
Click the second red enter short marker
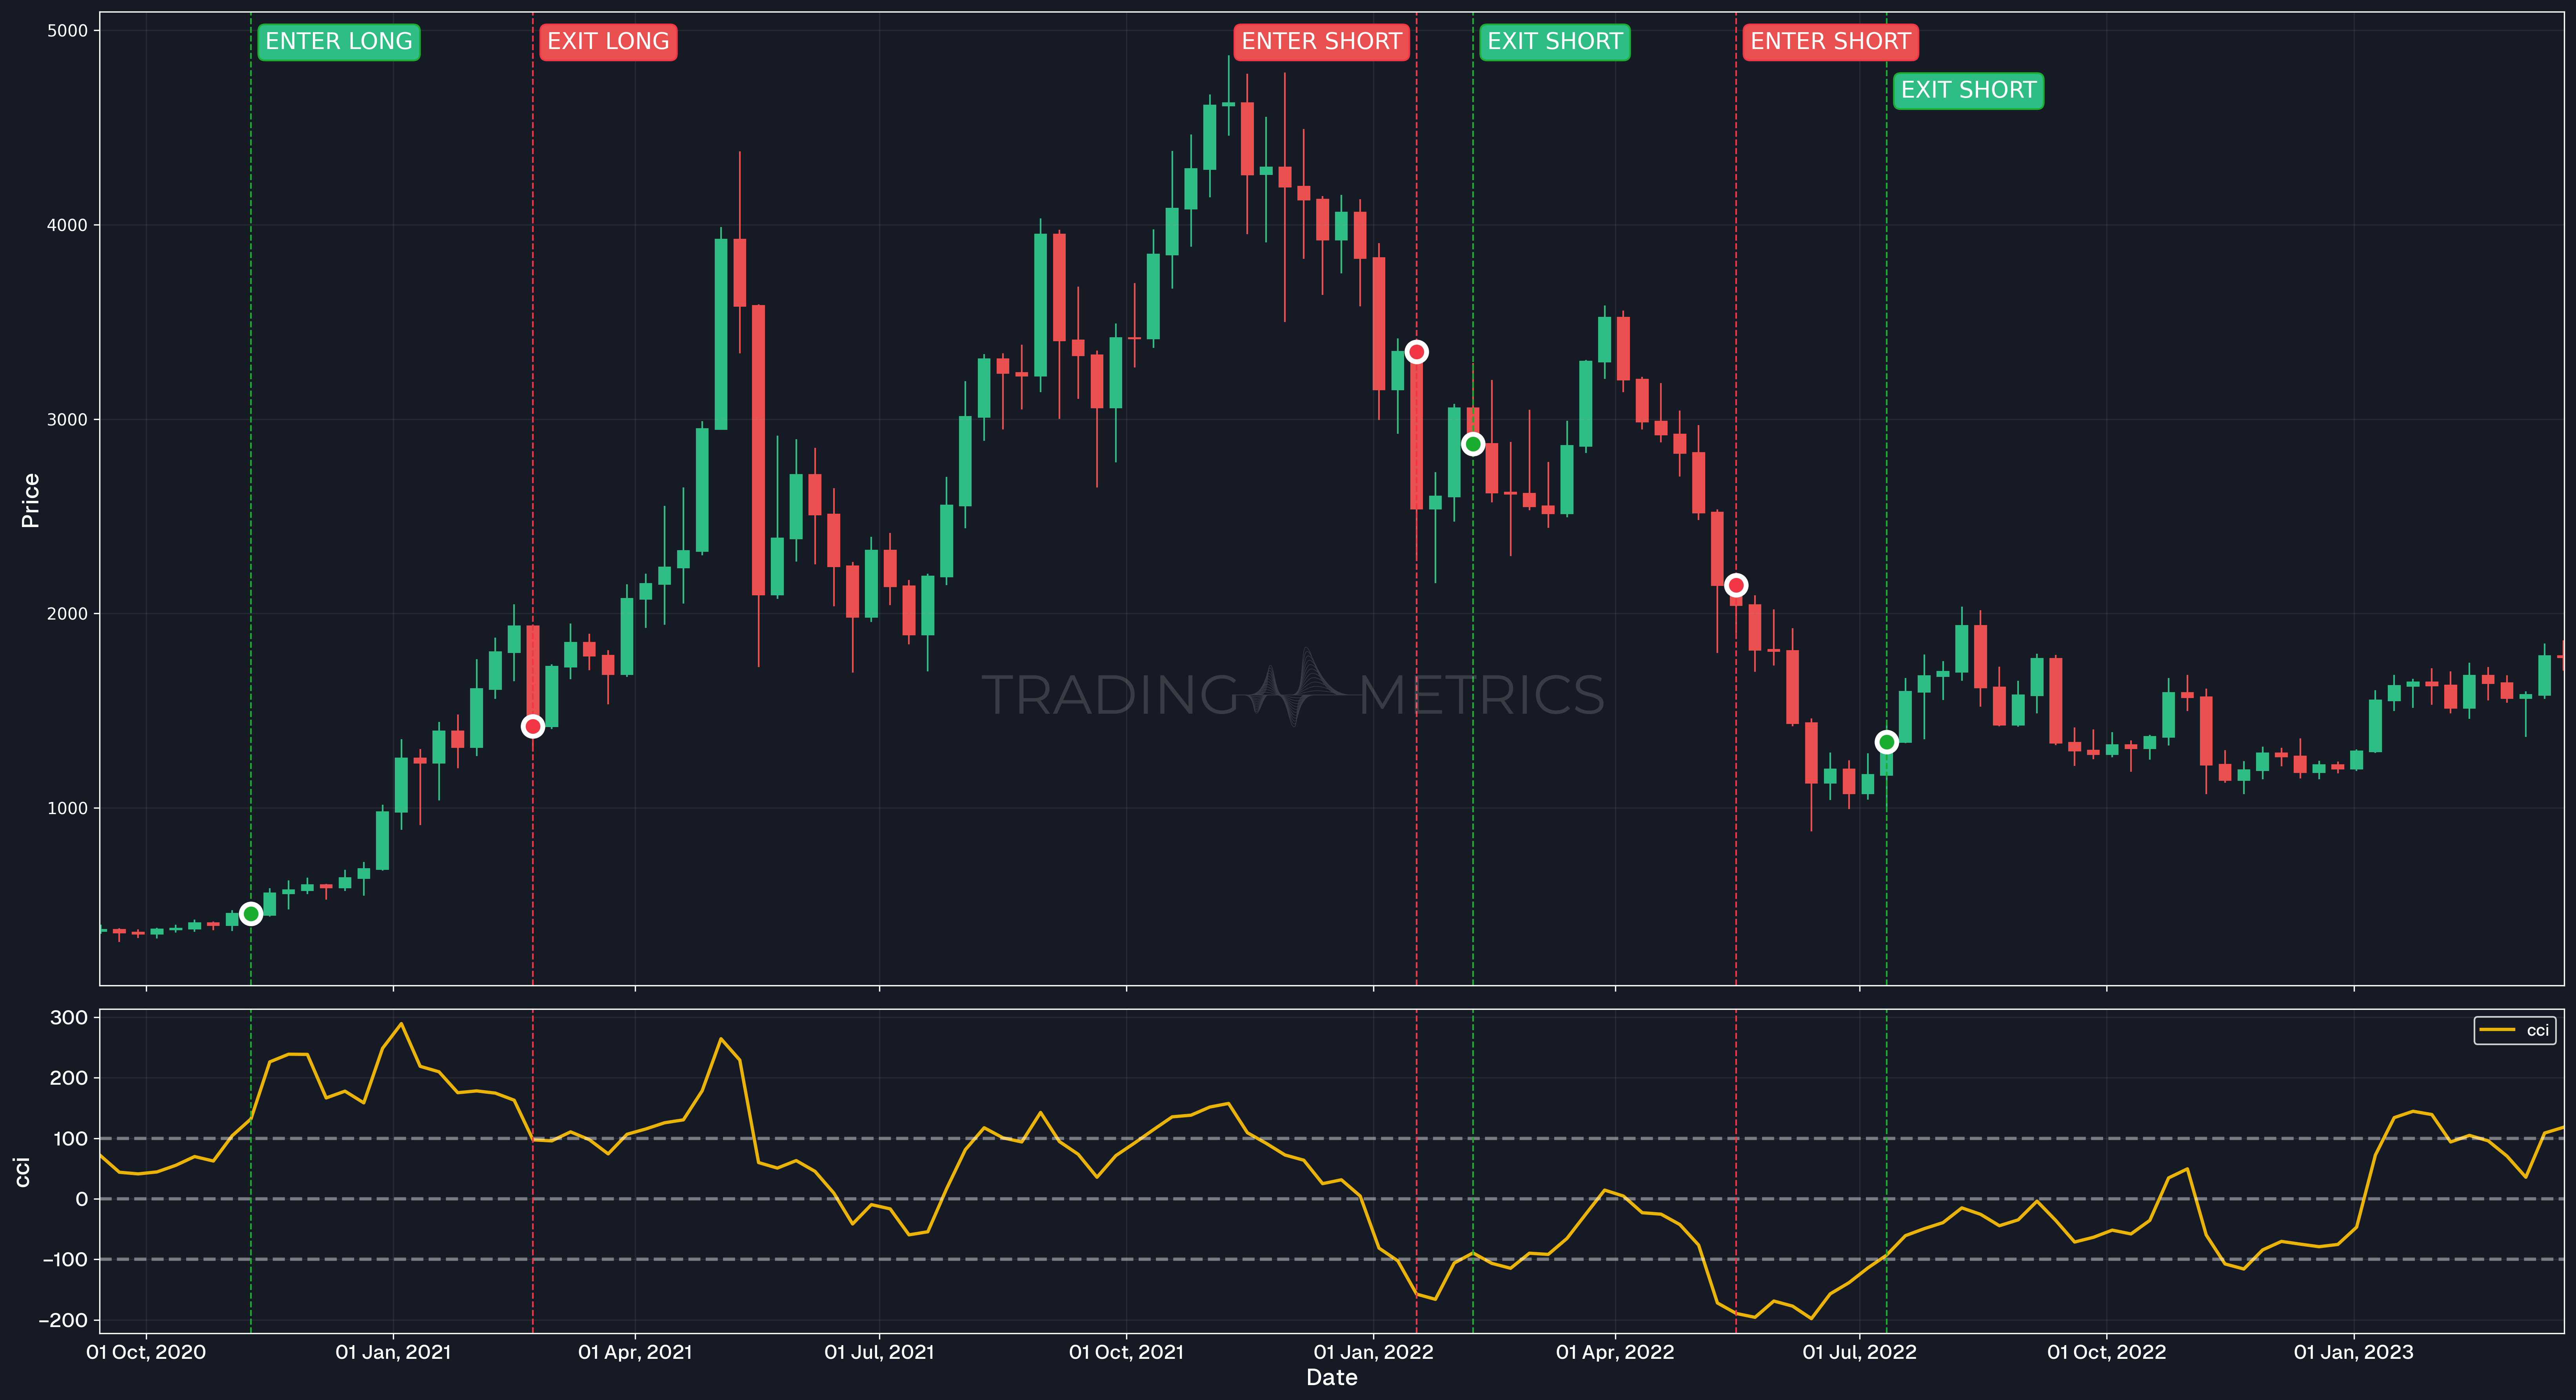click(1736, 585)
